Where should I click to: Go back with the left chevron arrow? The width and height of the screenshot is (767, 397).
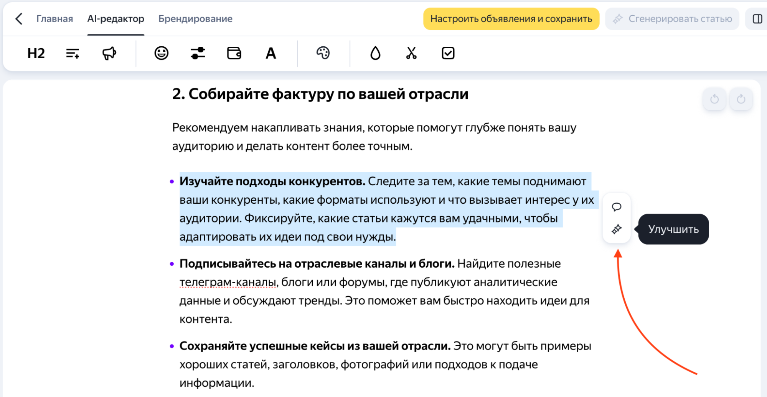[x=19, y=19]
